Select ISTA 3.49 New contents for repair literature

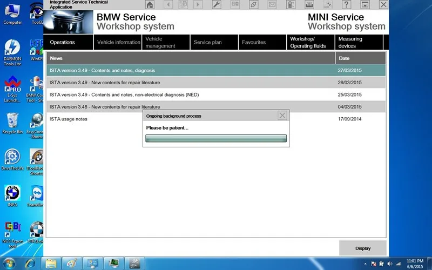coord(216,83)
